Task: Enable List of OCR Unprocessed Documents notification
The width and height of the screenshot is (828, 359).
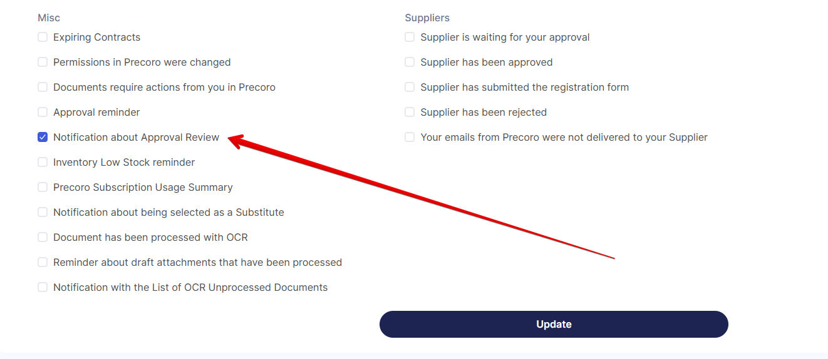Action: (x=43, y=288)
